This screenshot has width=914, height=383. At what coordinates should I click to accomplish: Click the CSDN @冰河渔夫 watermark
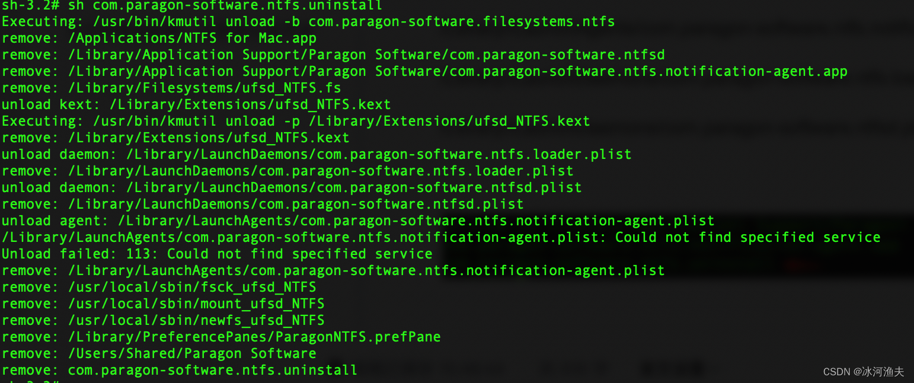pyautogui.click(x=863, y=372)
